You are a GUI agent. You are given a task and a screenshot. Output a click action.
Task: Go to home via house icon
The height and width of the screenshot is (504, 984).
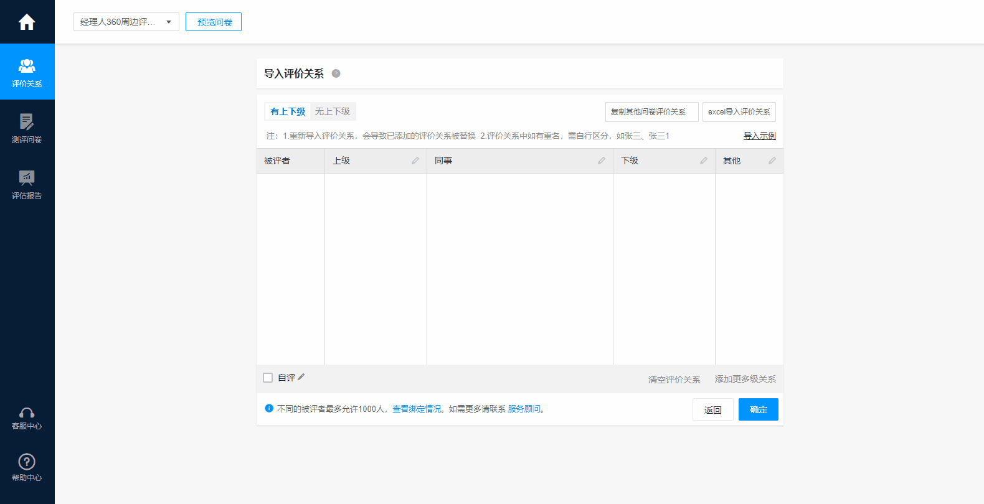[27, 22]
